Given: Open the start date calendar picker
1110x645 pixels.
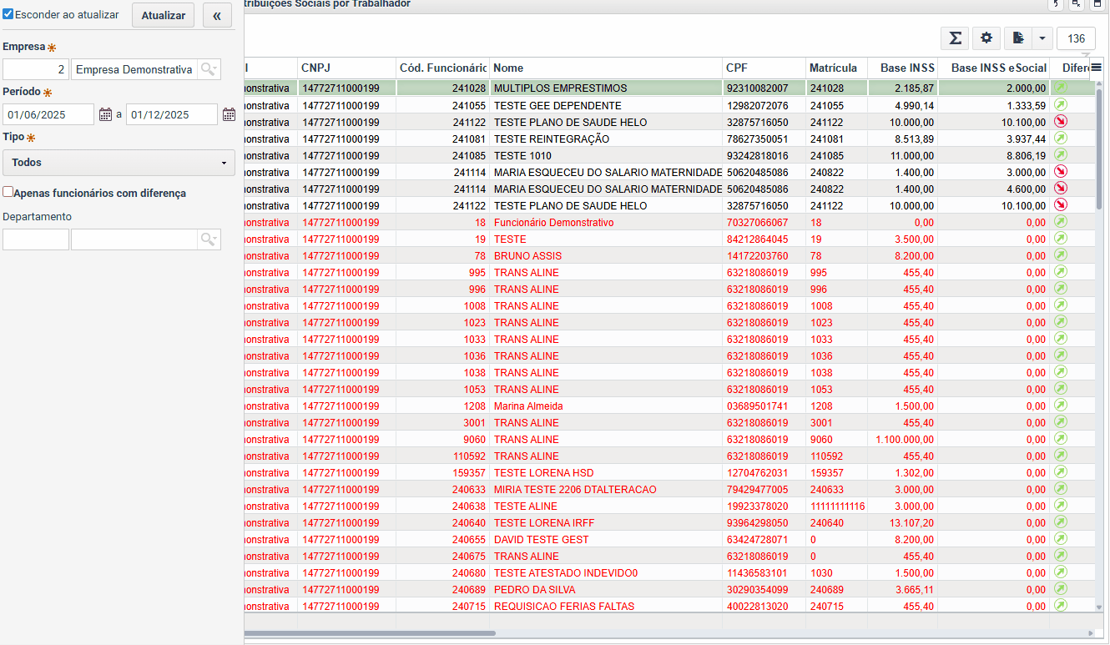Looking at the screenshot, I should (x=105, y=115).
